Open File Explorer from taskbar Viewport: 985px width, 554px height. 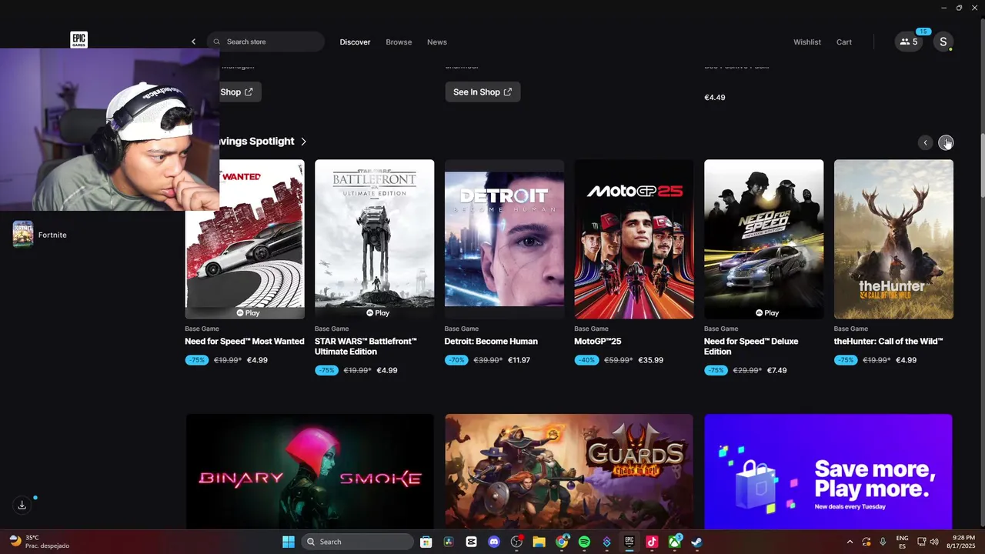click(x=539, y=542)
